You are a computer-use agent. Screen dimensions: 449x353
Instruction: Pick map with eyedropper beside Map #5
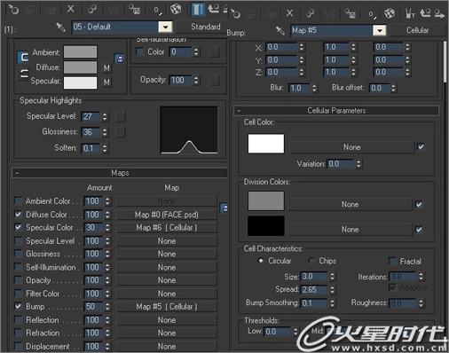coord(280,30)
